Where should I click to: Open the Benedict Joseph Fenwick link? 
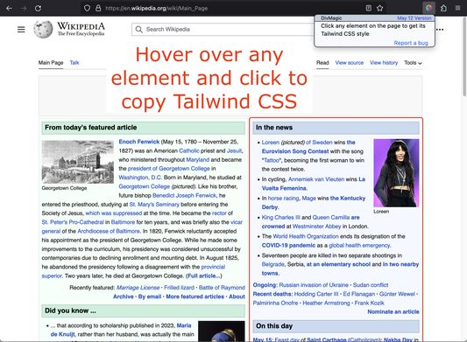[184, 195]
